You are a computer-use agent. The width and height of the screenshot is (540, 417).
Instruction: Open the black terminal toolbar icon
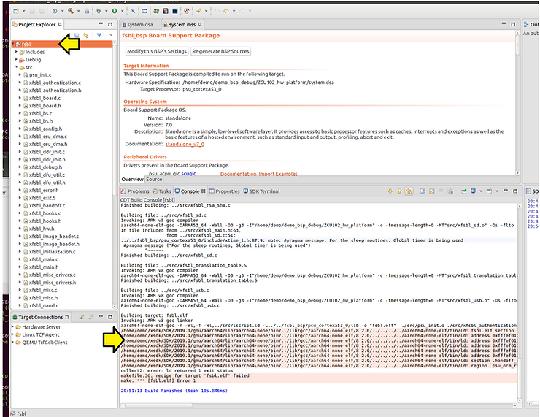coord(175,11)
